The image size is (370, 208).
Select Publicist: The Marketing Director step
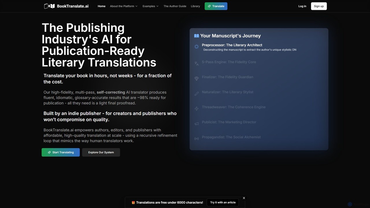coord(229,122)
